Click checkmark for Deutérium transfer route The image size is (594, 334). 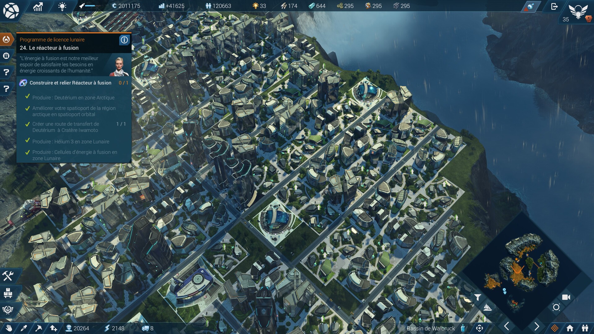click(x=27, y=124)
